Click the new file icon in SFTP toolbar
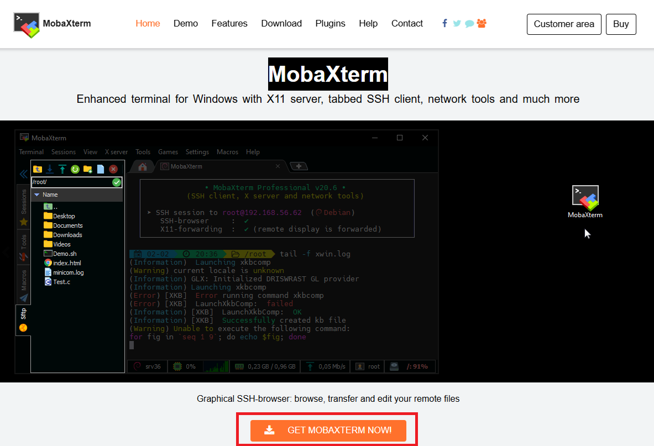The width and height of the screenshot is (654, 446). coord(101,169)
